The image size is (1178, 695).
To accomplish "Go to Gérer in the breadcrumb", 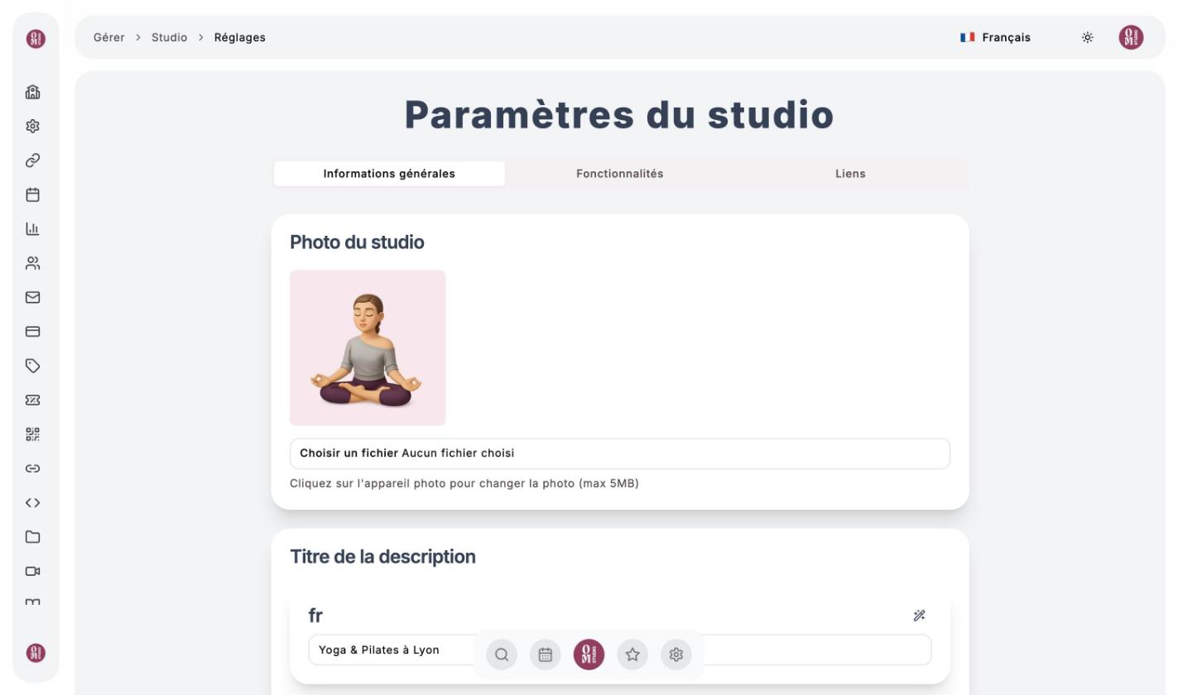I will [109, 37].
